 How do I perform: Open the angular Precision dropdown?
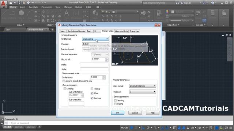click(x=143, y=92)
